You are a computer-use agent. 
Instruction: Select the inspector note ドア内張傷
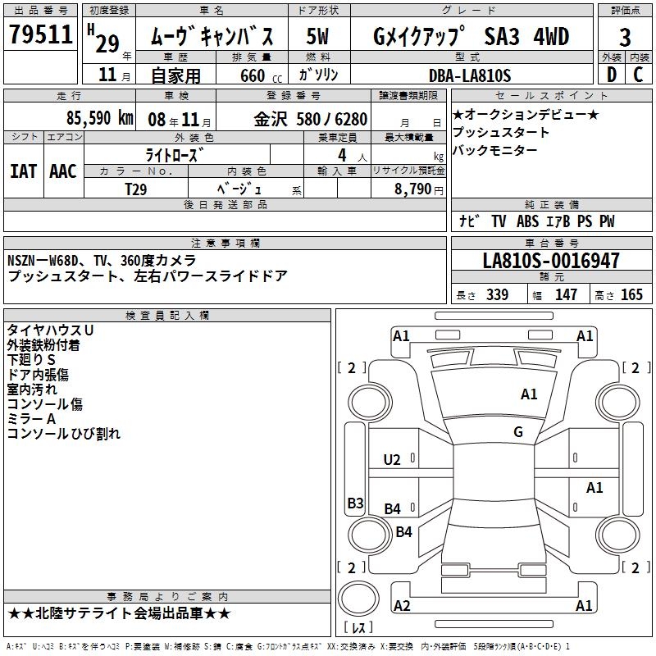38,375
